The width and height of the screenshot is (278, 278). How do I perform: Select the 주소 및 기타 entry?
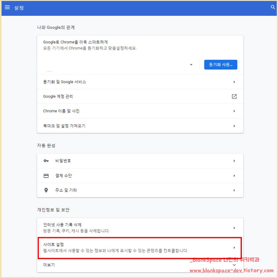point(140,190)
